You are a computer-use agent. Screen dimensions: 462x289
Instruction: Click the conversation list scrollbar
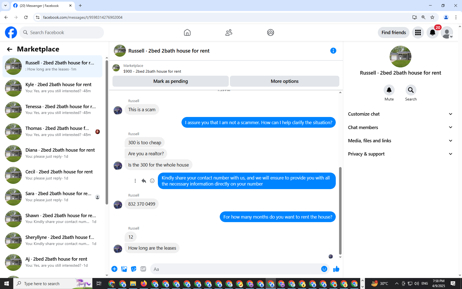[107, 132]
